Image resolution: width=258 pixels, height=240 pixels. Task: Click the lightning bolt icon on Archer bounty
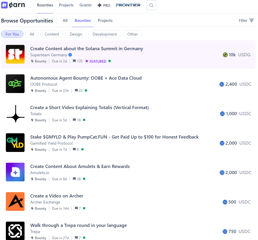point(32,208)
